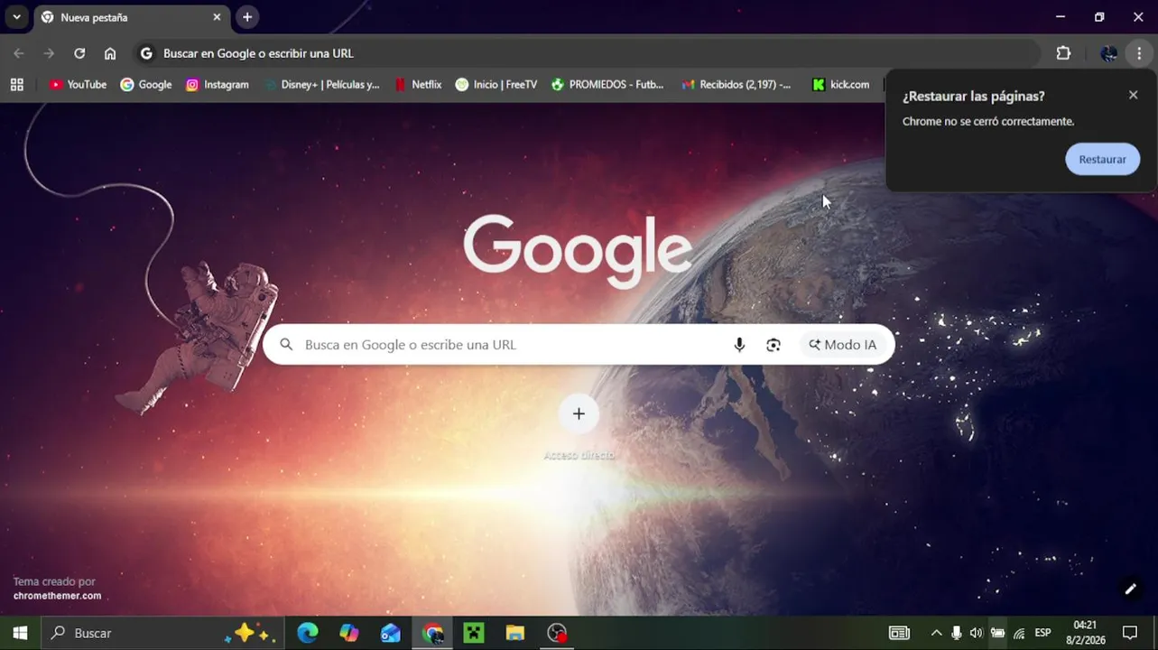Open the kick.com bookmark

tap(840, 84)
